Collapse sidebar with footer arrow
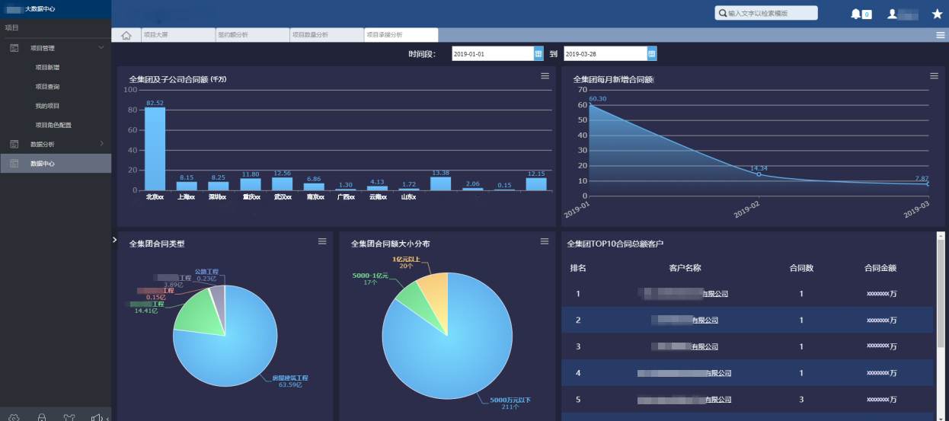The height and width of the screenshot is (421, 949). 107,417
